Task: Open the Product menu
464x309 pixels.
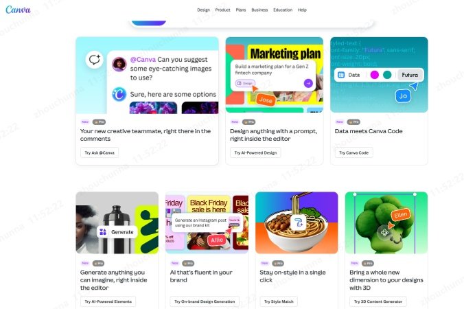Action: (x=223, y=10)
